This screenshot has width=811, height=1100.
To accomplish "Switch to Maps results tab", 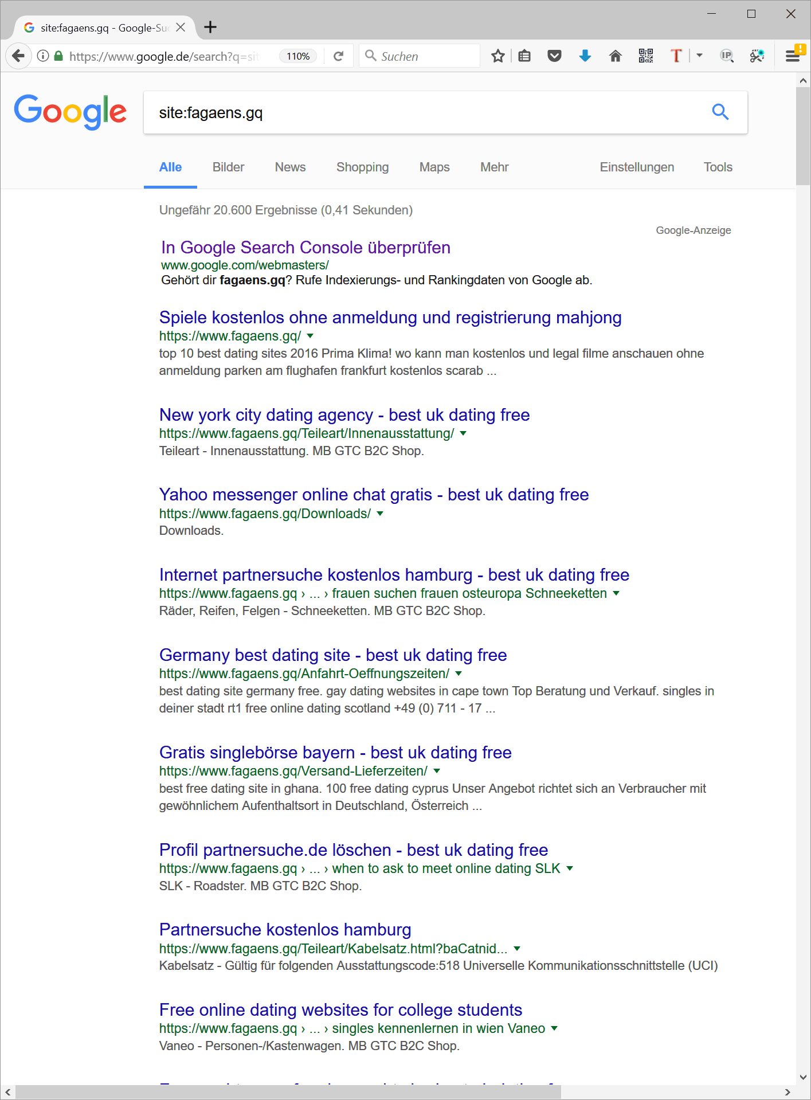I will [x=434, y=167].
